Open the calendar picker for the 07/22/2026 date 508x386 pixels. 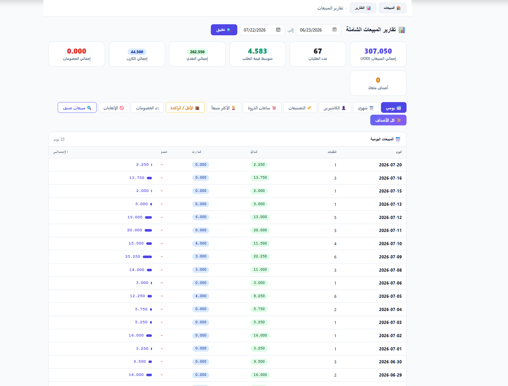pyautogui.click(x=278, y=30)
